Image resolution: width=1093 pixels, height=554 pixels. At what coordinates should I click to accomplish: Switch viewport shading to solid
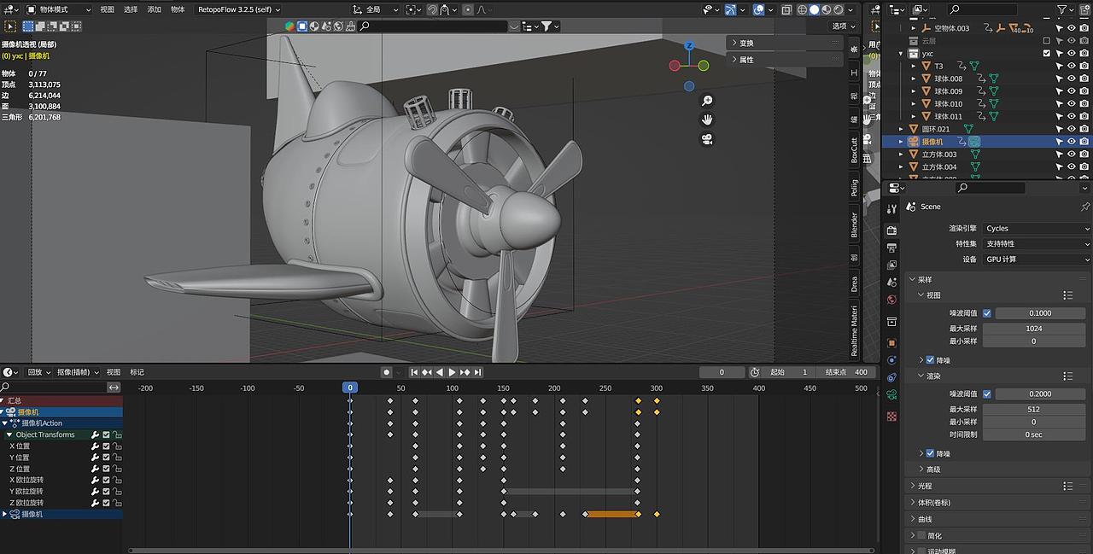click(x=815, y=9)
